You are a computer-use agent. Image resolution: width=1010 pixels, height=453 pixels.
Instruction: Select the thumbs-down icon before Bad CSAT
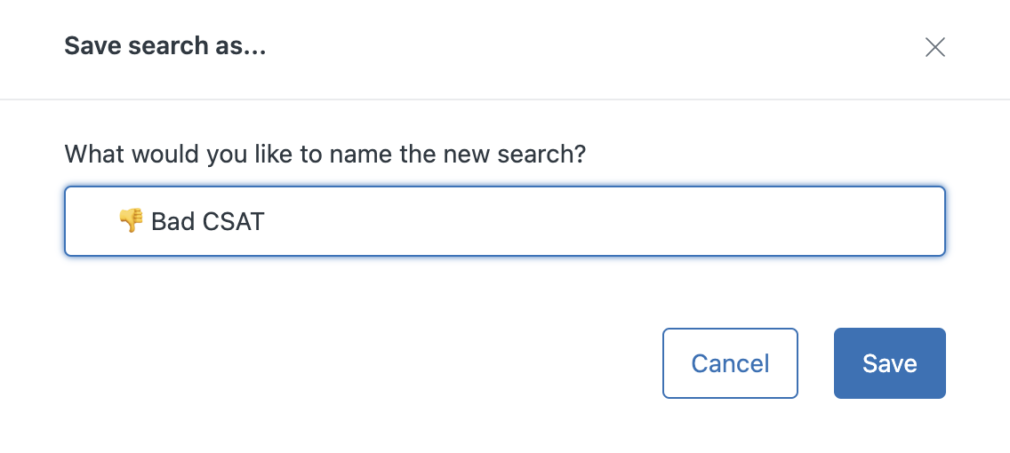click(132, 220)
